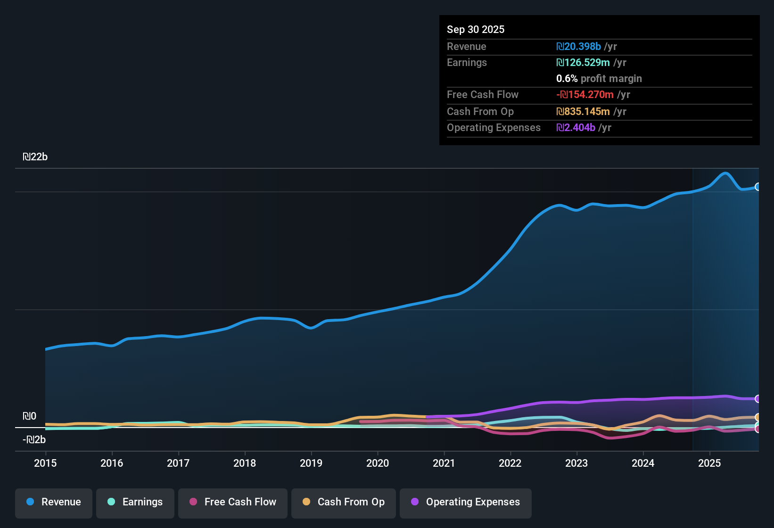Click the blue Revenue legend dot
The width and height of the screenshot is (774, 528).
tap(30, 502)
